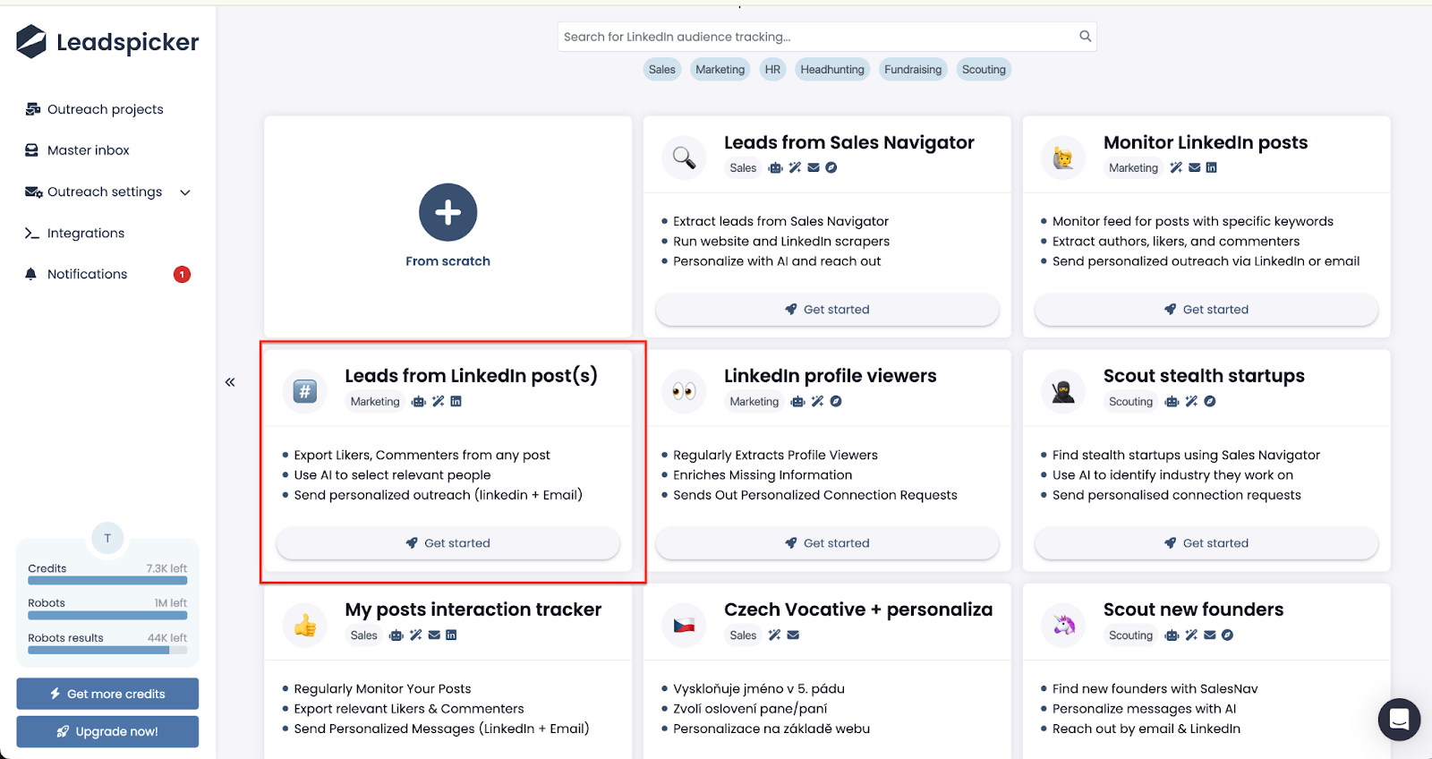Click the plus icon From scratch
Viewport: 1432px width, 759px height.
pyautogui.click(x=447, y=212)
